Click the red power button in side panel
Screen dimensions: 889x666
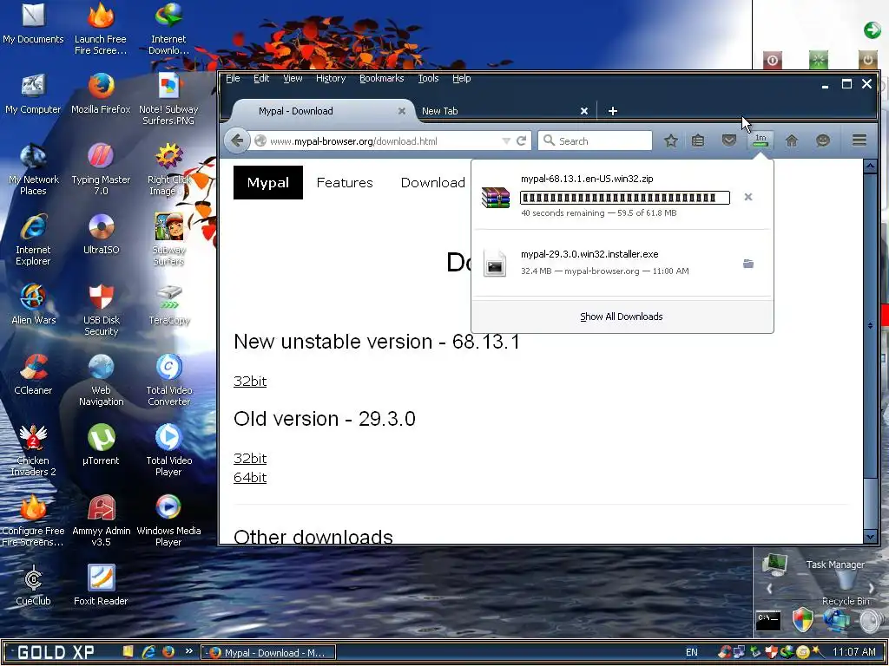pos(773,60)
